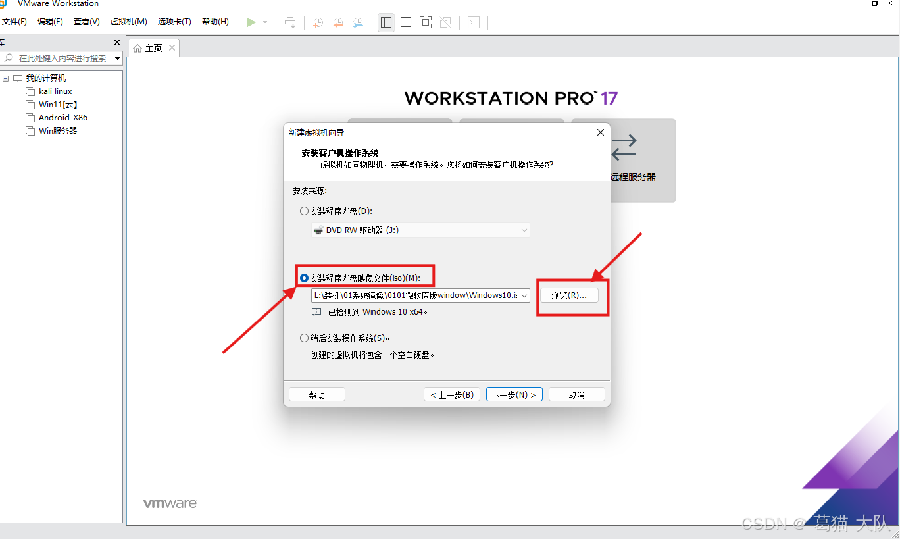900x539 pixels.
Task: Click the 远程服务器 tile label
Action: coord(633,177)
